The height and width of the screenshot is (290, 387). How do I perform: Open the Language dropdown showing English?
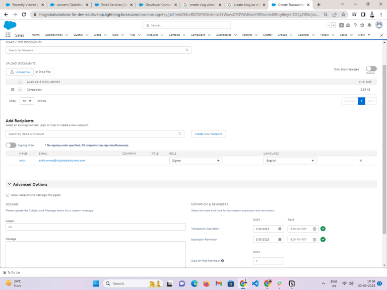pyautogui.click(x=290, y=161)
